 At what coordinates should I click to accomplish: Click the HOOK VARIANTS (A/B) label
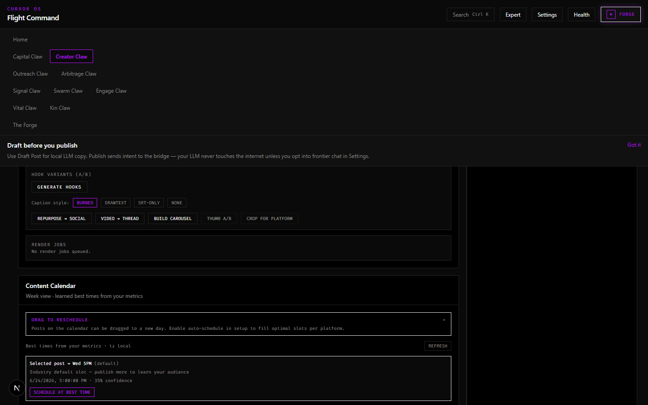point(61,175)
